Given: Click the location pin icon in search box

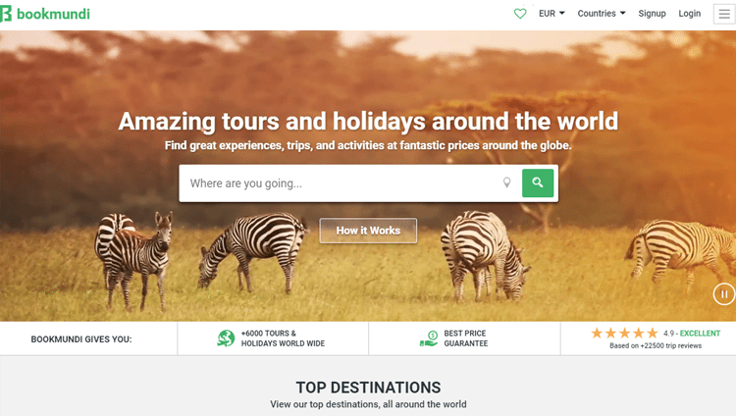Looking at the screenshot, I should click(x=507, y=182).
